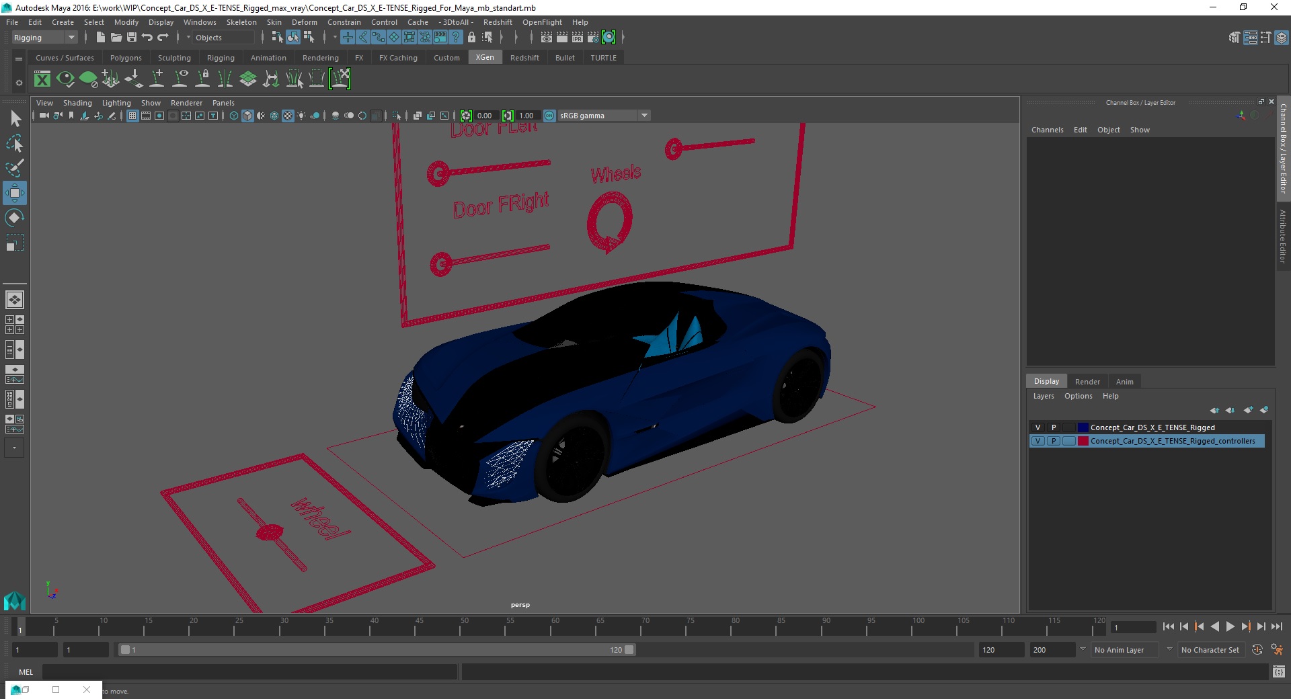Click the play backwards button
1291x699 pixels.
(1215, 626)
